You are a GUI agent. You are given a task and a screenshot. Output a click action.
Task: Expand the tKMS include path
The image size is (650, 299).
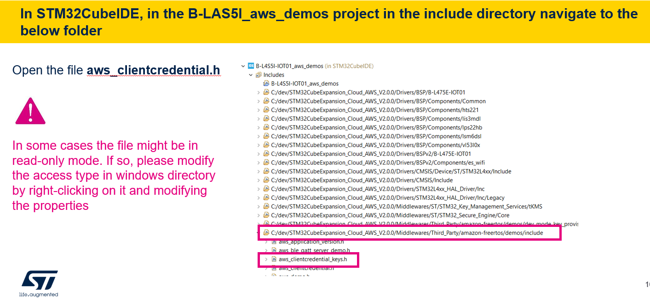258,206
